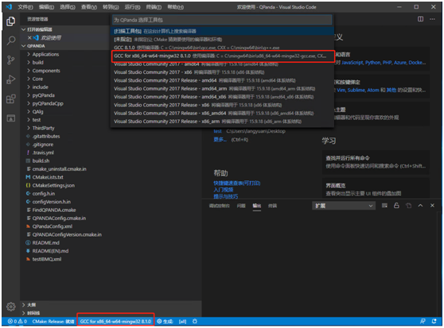Switch to the Output panel tab
Screen dimensions: 444x328
tap(257, 206)
